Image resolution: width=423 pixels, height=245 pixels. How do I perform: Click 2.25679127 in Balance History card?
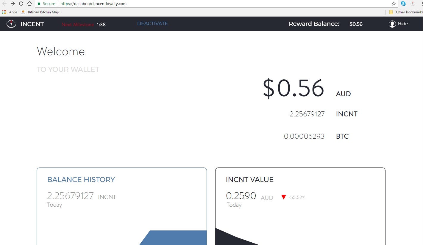[x=71, y=196]
